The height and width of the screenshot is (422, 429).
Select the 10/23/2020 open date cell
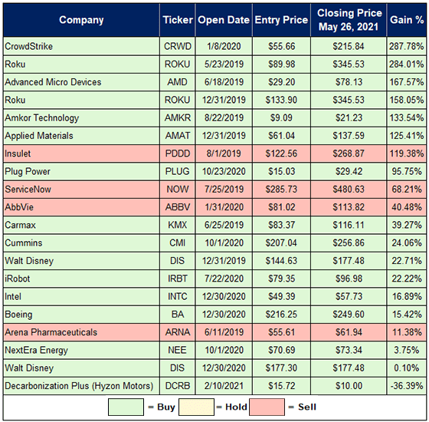click(224, 171)
